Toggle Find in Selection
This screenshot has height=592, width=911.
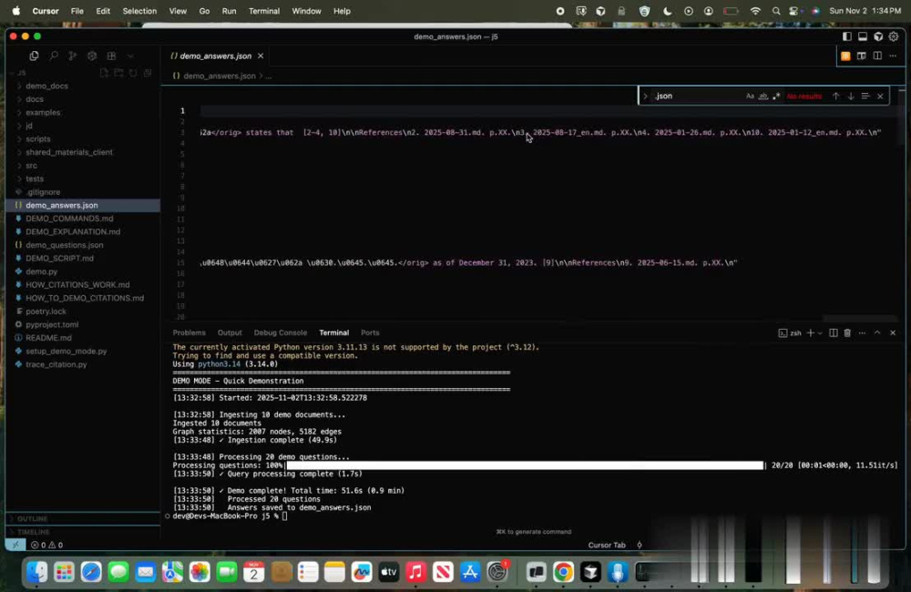(x=865, y=96)
